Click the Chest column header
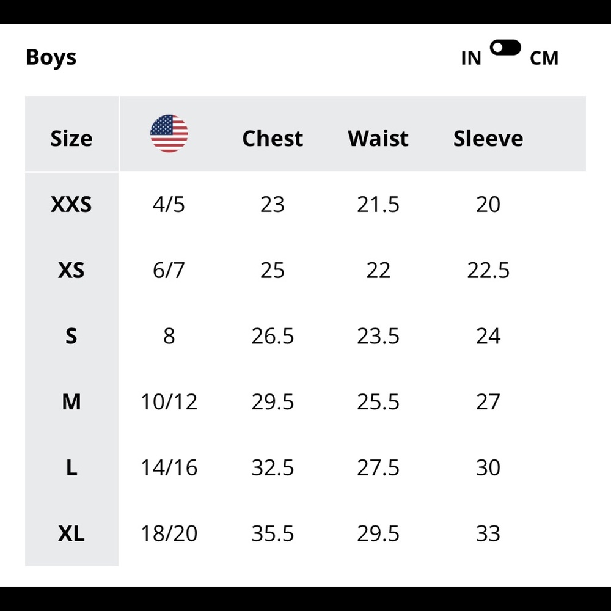The image size is (611, 611). click(x=273, y=139)
